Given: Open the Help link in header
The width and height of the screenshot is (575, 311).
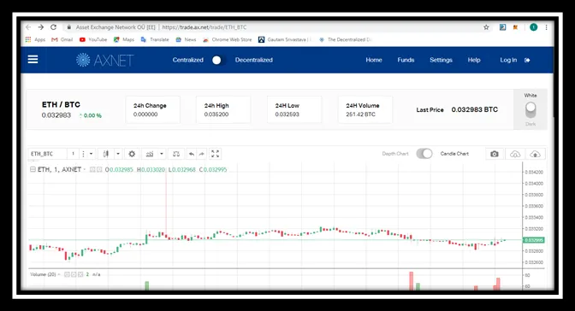Looking at the screenshot, I should [x=474, y=60].
